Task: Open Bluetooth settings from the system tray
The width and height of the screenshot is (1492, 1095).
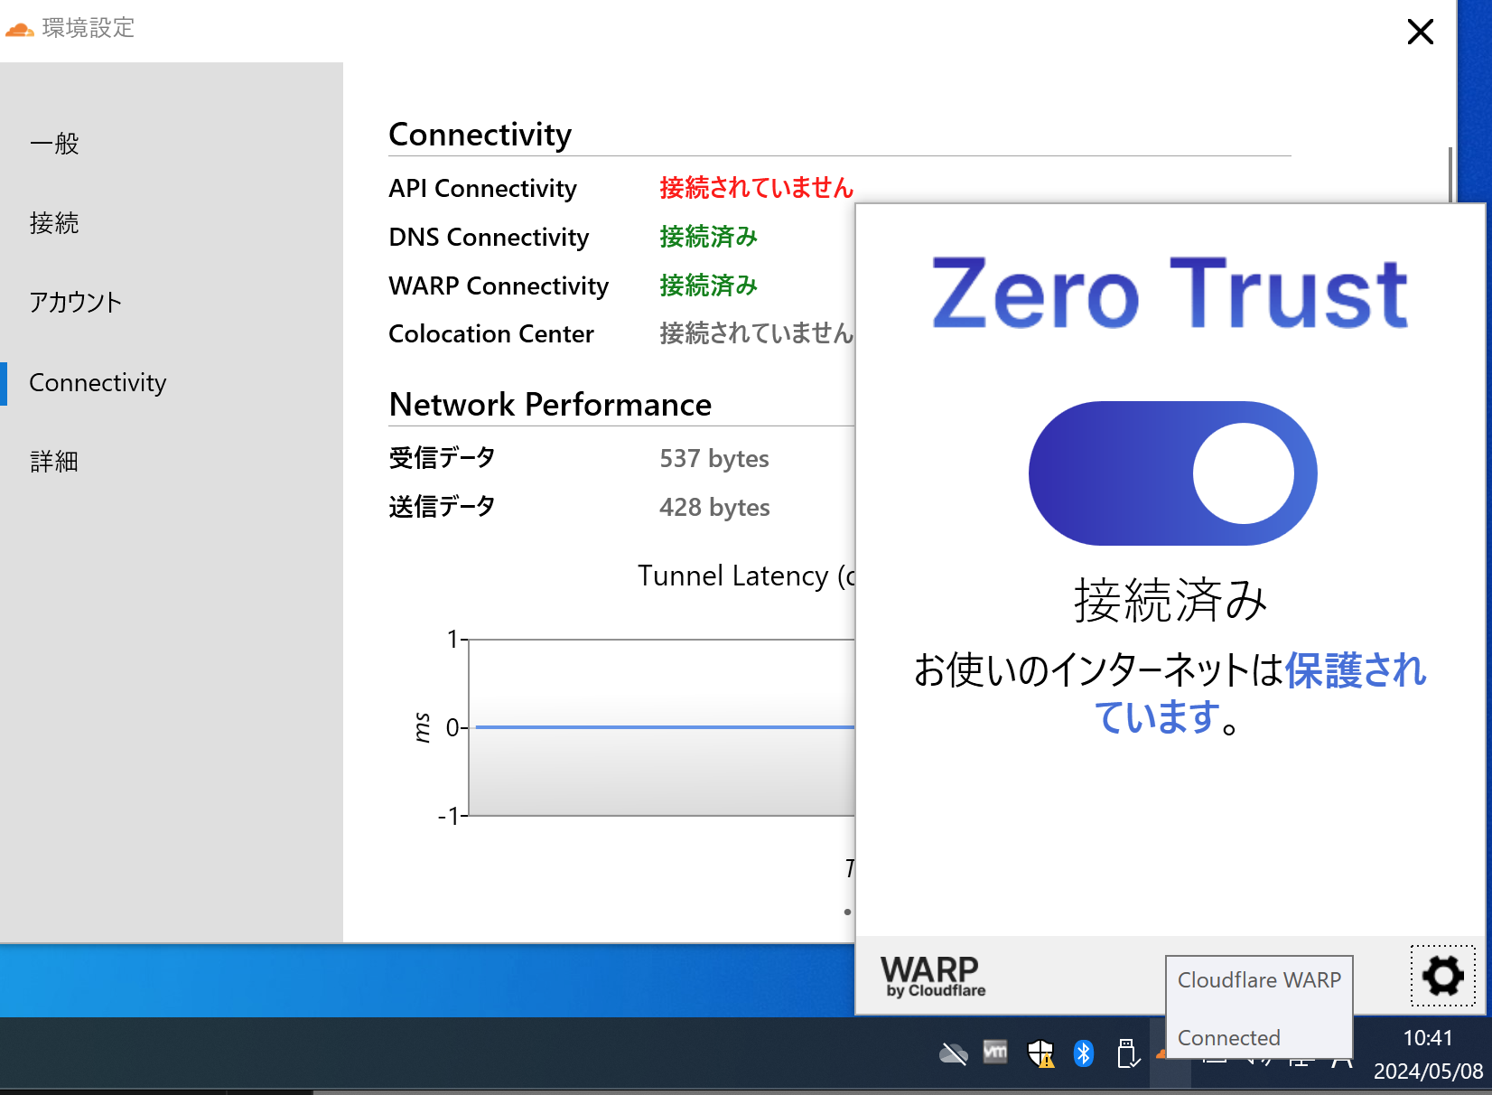Action: point(1083,1053)
